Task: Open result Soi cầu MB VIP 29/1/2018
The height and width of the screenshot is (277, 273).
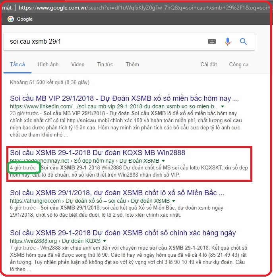Action: (124, 98)
